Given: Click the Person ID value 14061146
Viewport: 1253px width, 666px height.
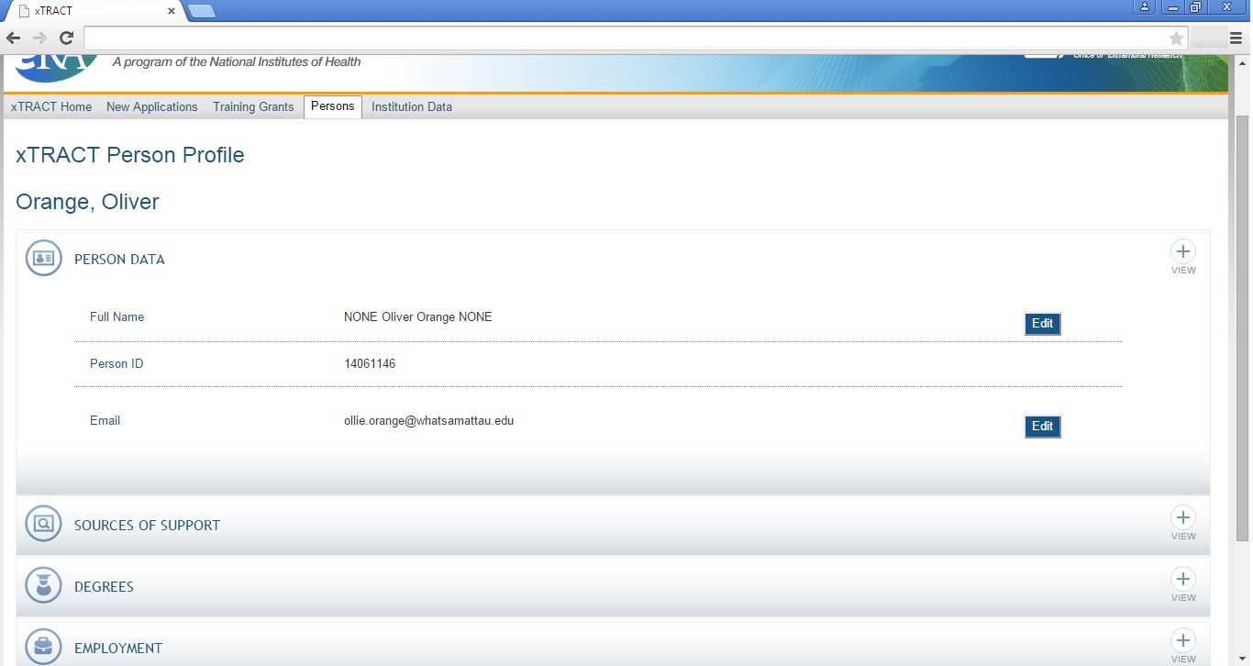Looking at the screenshot, I should pyautogui.click(x=370, y=364).
